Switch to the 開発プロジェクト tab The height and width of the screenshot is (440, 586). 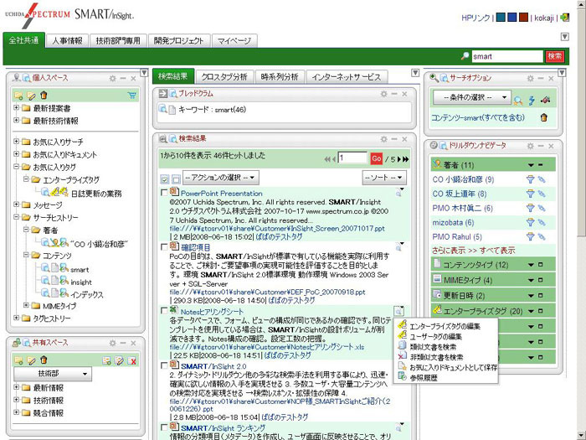[x=179, y=40]
